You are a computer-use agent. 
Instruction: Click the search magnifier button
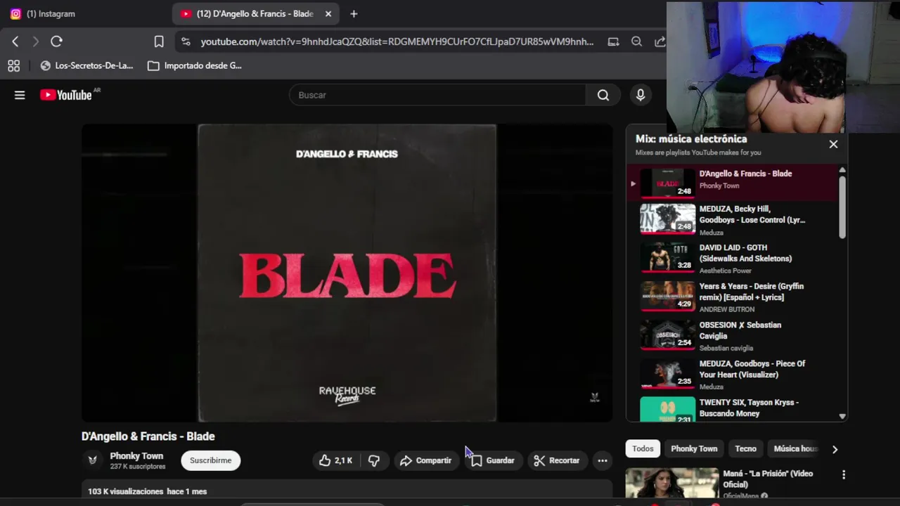(x=603, y=95)
